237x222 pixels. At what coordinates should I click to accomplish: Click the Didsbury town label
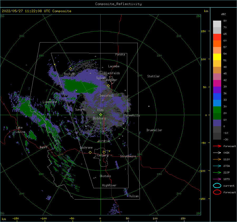pyautogui.click(x=100, y=118)
